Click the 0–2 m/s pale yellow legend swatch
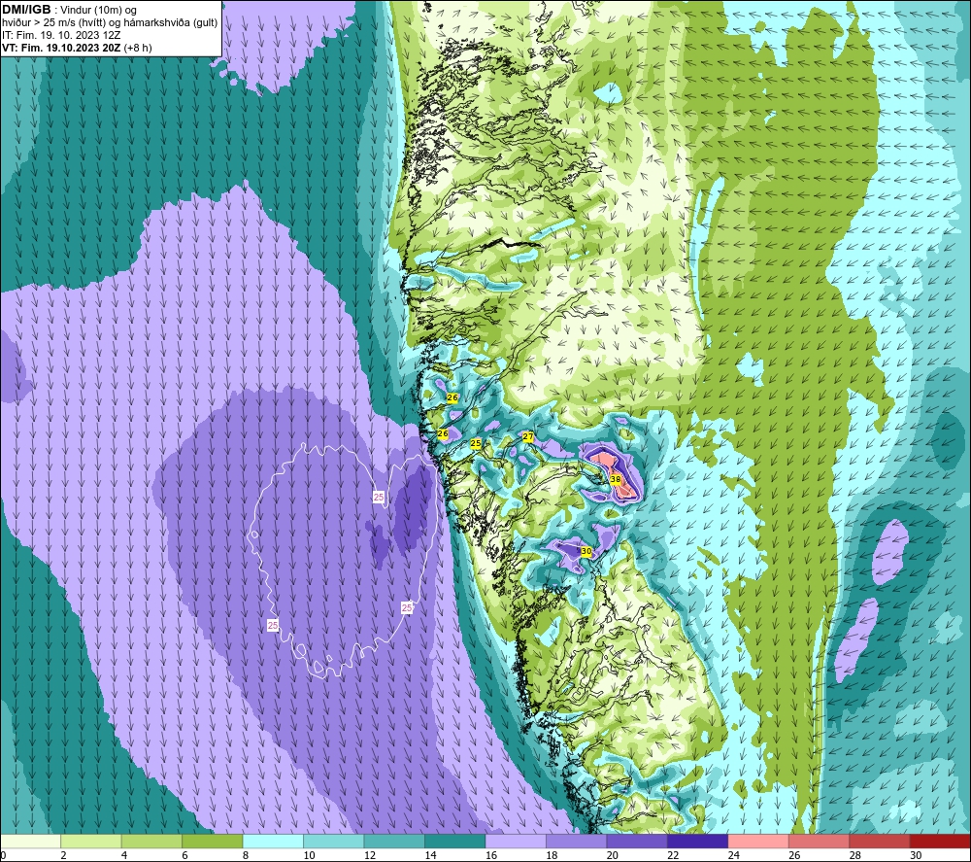This screenshot has width=971, height=862. point(30,841)
